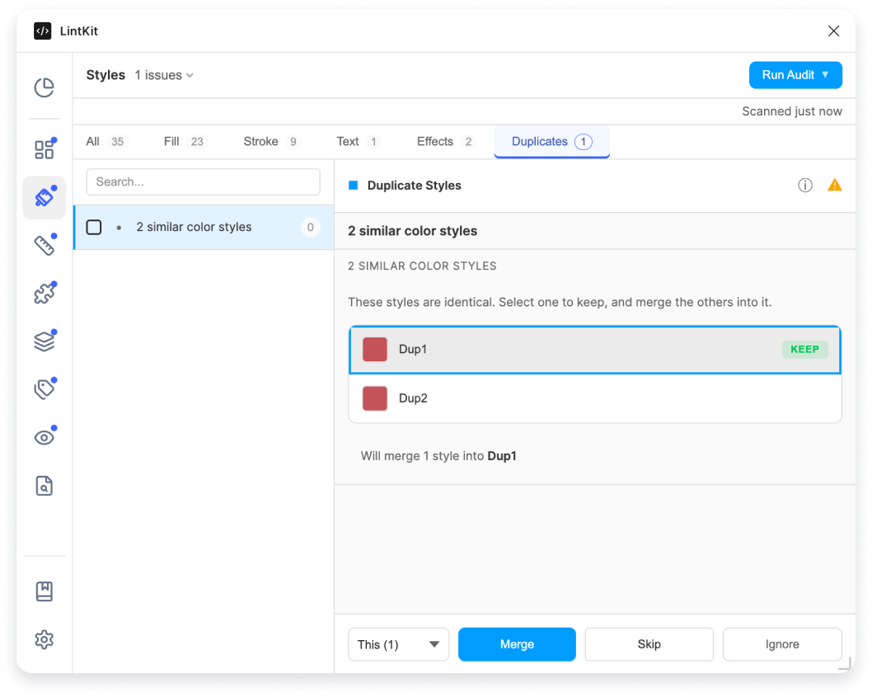The width and height of the screenshot is (872, 697).
Task: Activate the paint styles tool in sidebar
Action: click(45, 198)
